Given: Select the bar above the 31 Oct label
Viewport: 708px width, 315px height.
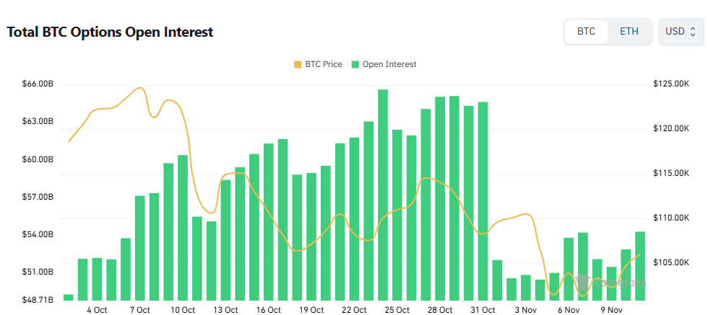Looking at the screenshot, I should tap(483, 200).
